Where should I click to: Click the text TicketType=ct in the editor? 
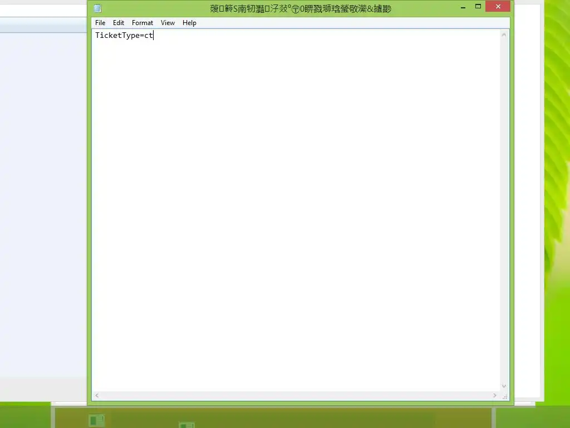(x=124, y=35)
